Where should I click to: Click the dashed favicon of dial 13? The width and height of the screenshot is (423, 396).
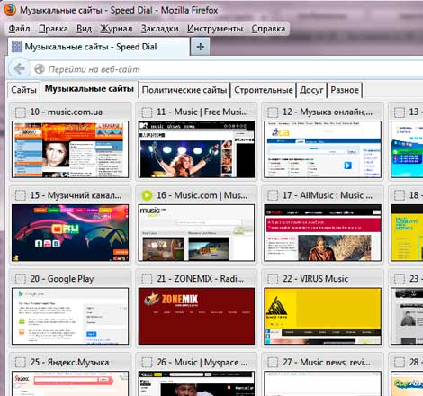(x=400, y=112)
